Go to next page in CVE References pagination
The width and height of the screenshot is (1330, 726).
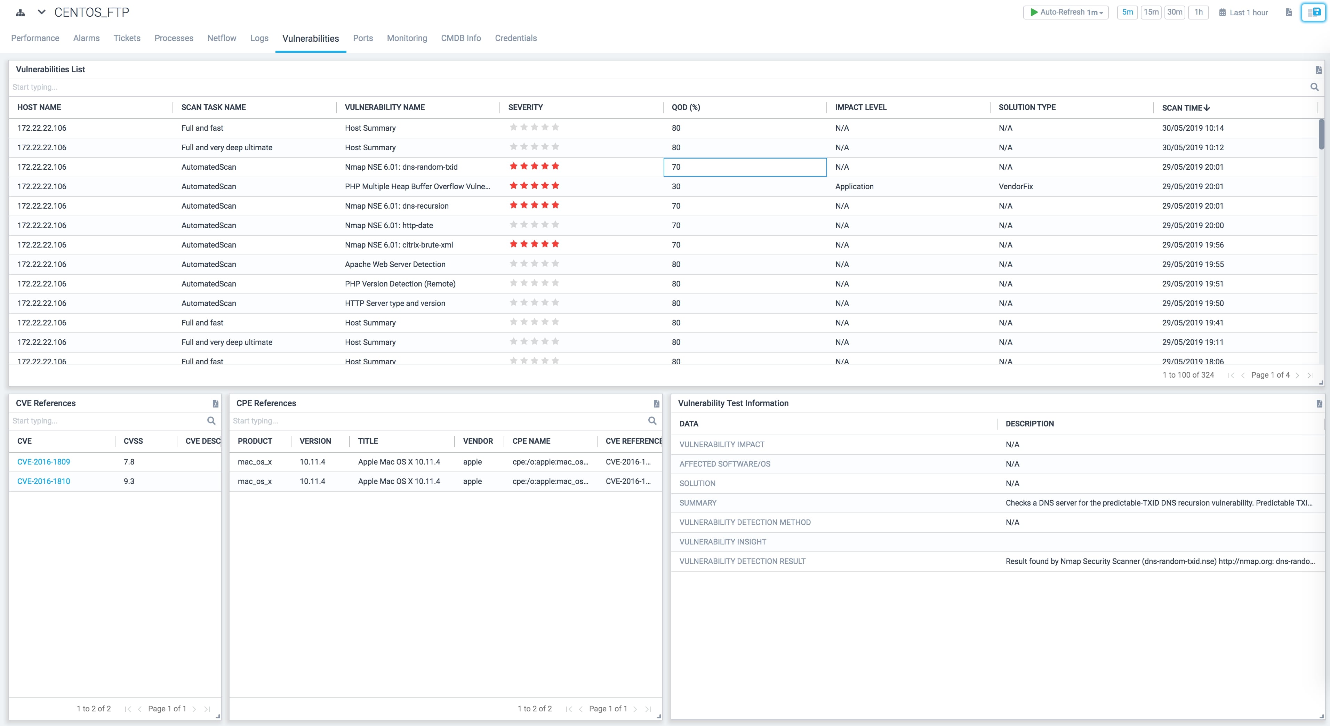coord(194,709)
